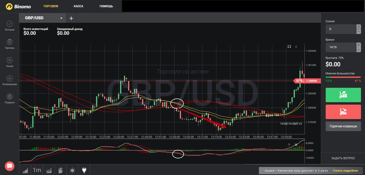The height and width of the screenshot is (175, 365).
Task: Click the Binomo logo
Action: click(x=18, y=6)
